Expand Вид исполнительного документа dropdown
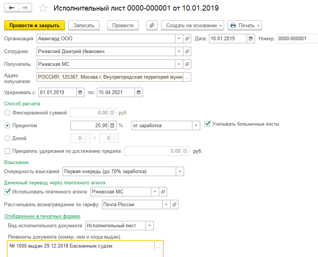The width and height of the screenshot is (318, 257). click(149, 226)
